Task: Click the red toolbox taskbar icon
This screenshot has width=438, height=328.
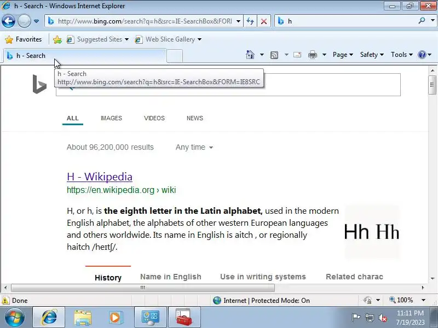Action: pyautogui.click(x=184, y=318)
